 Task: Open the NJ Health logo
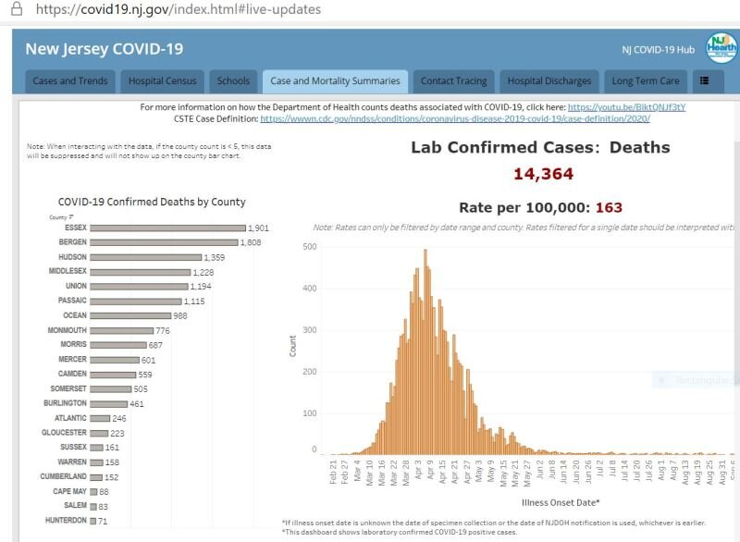[721, 47]
